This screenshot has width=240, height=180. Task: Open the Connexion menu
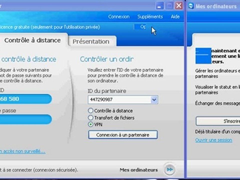pos(119,16)
